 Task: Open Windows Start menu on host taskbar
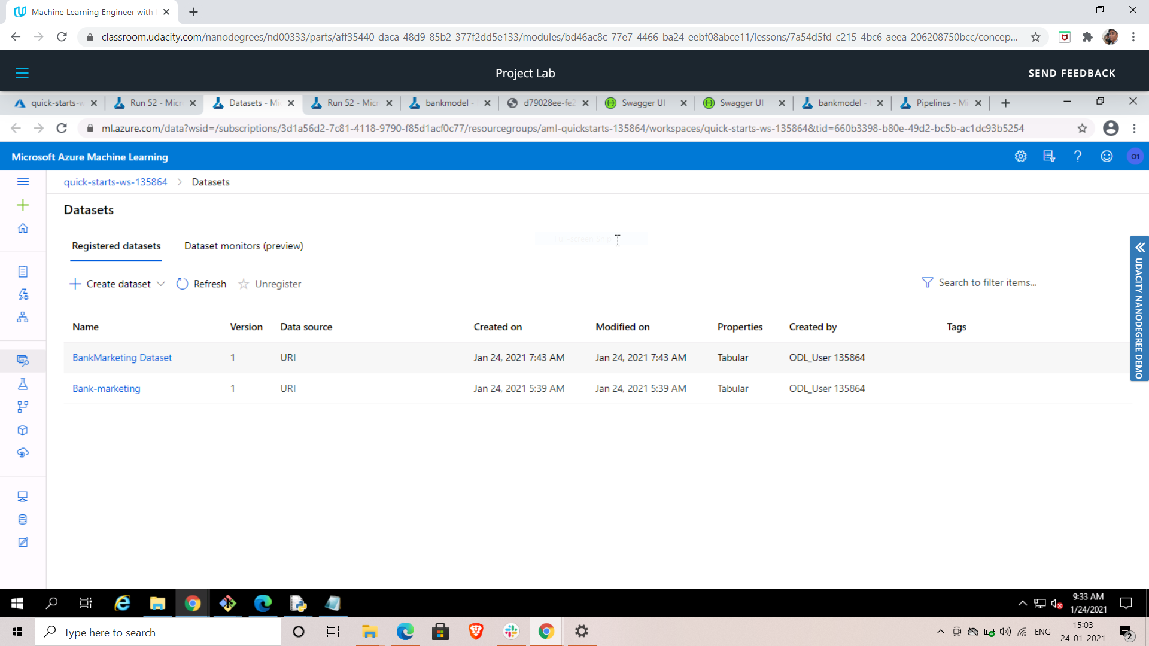click(x=17, y=632)
